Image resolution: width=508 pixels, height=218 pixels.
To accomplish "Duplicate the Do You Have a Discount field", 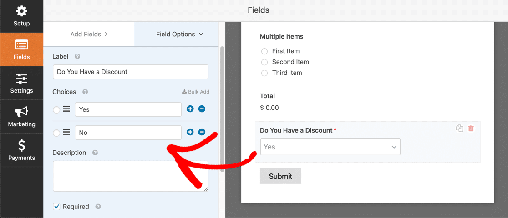I will point(459,129).
